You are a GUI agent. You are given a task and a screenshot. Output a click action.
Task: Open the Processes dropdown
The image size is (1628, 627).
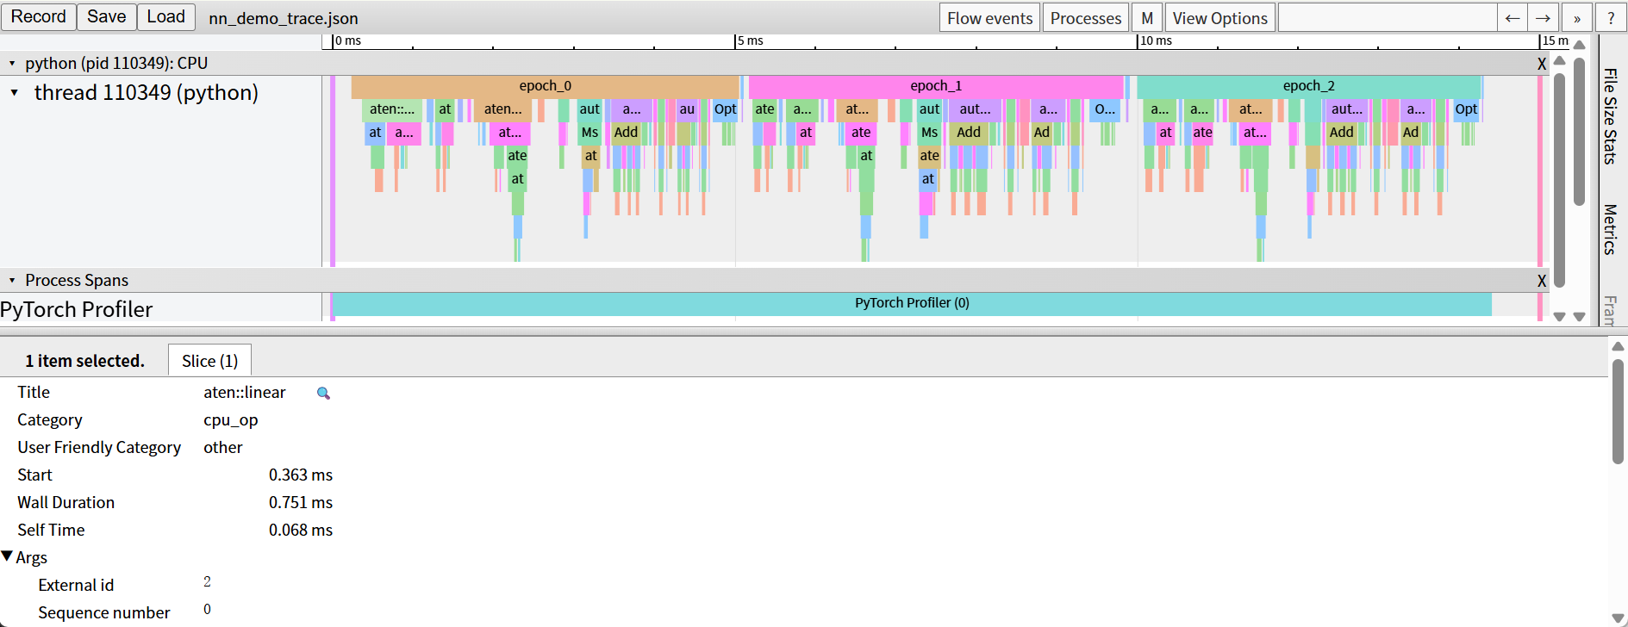click(x=1086, y=18)
